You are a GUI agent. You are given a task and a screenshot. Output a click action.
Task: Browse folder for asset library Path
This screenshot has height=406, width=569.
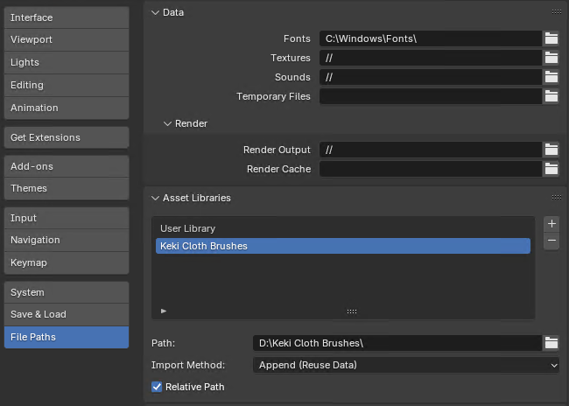tap(551, 343)
